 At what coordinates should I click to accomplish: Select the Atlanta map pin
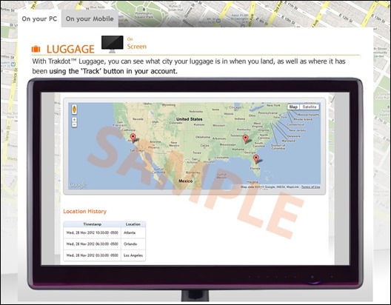(246, 139)
